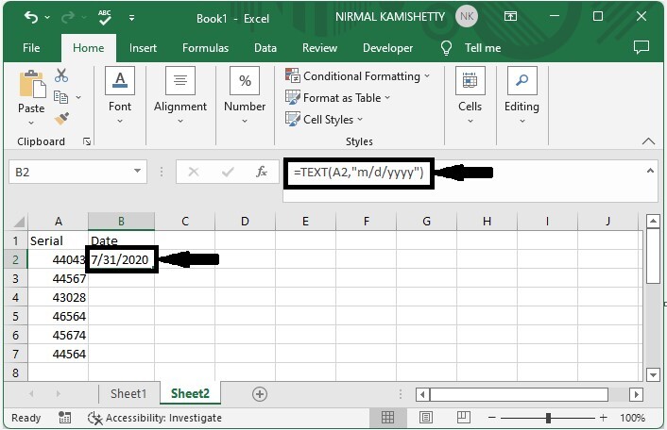Open Format as Table gallery
The width and height of the screenshot is (667, 430).
(337, 98)
